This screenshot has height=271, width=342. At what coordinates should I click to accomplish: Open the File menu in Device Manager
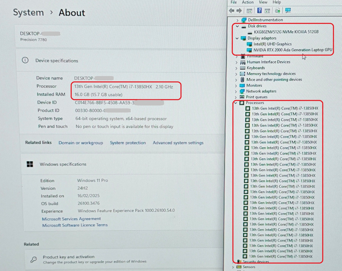click(234, 2)
